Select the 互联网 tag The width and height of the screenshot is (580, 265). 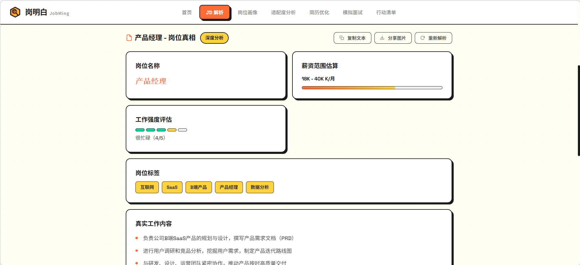(x=147, y=187)
